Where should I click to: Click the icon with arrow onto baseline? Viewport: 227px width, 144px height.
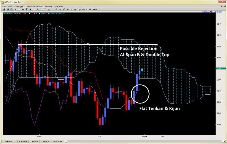click(49, 9)
